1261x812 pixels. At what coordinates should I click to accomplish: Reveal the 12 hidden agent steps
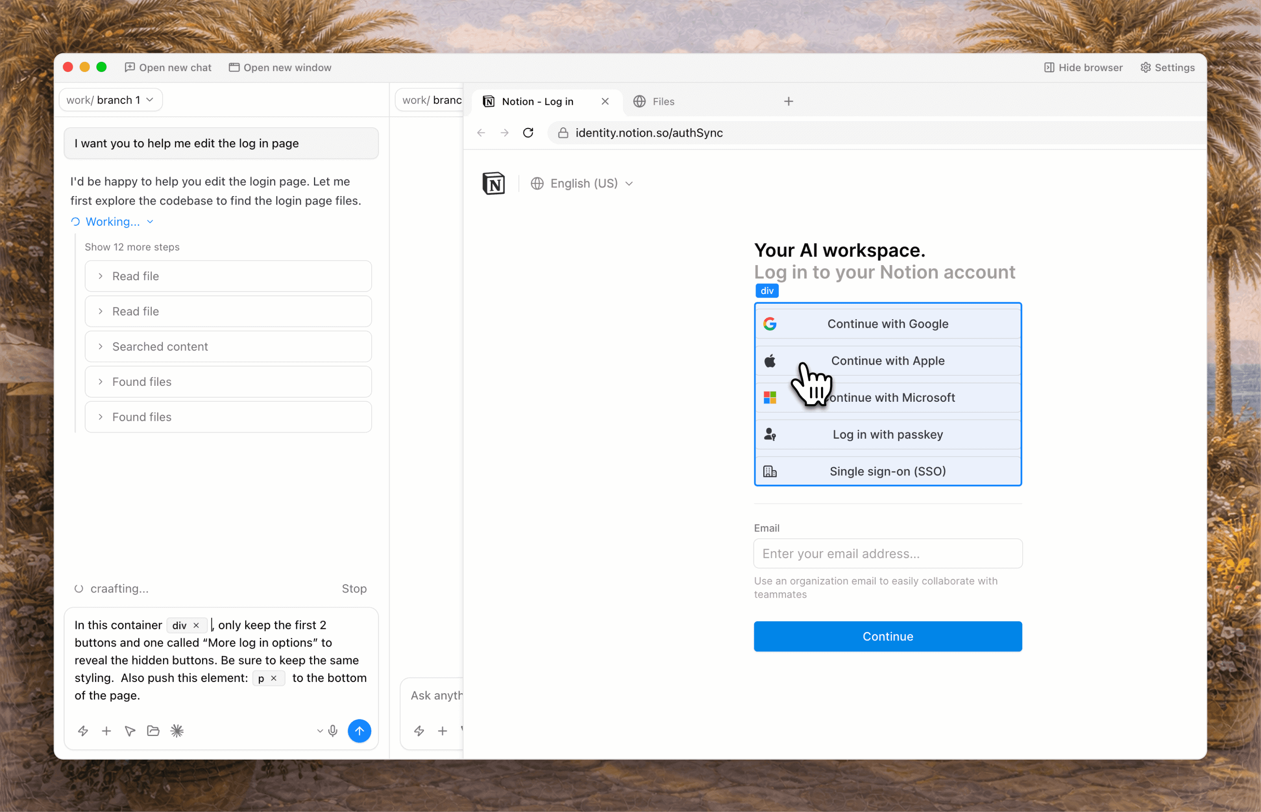[132, 247]
